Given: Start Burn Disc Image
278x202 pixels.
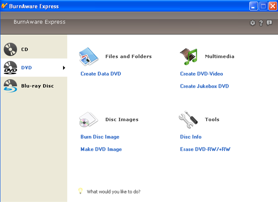Looking at the screenshot, I should coord(100,137).
